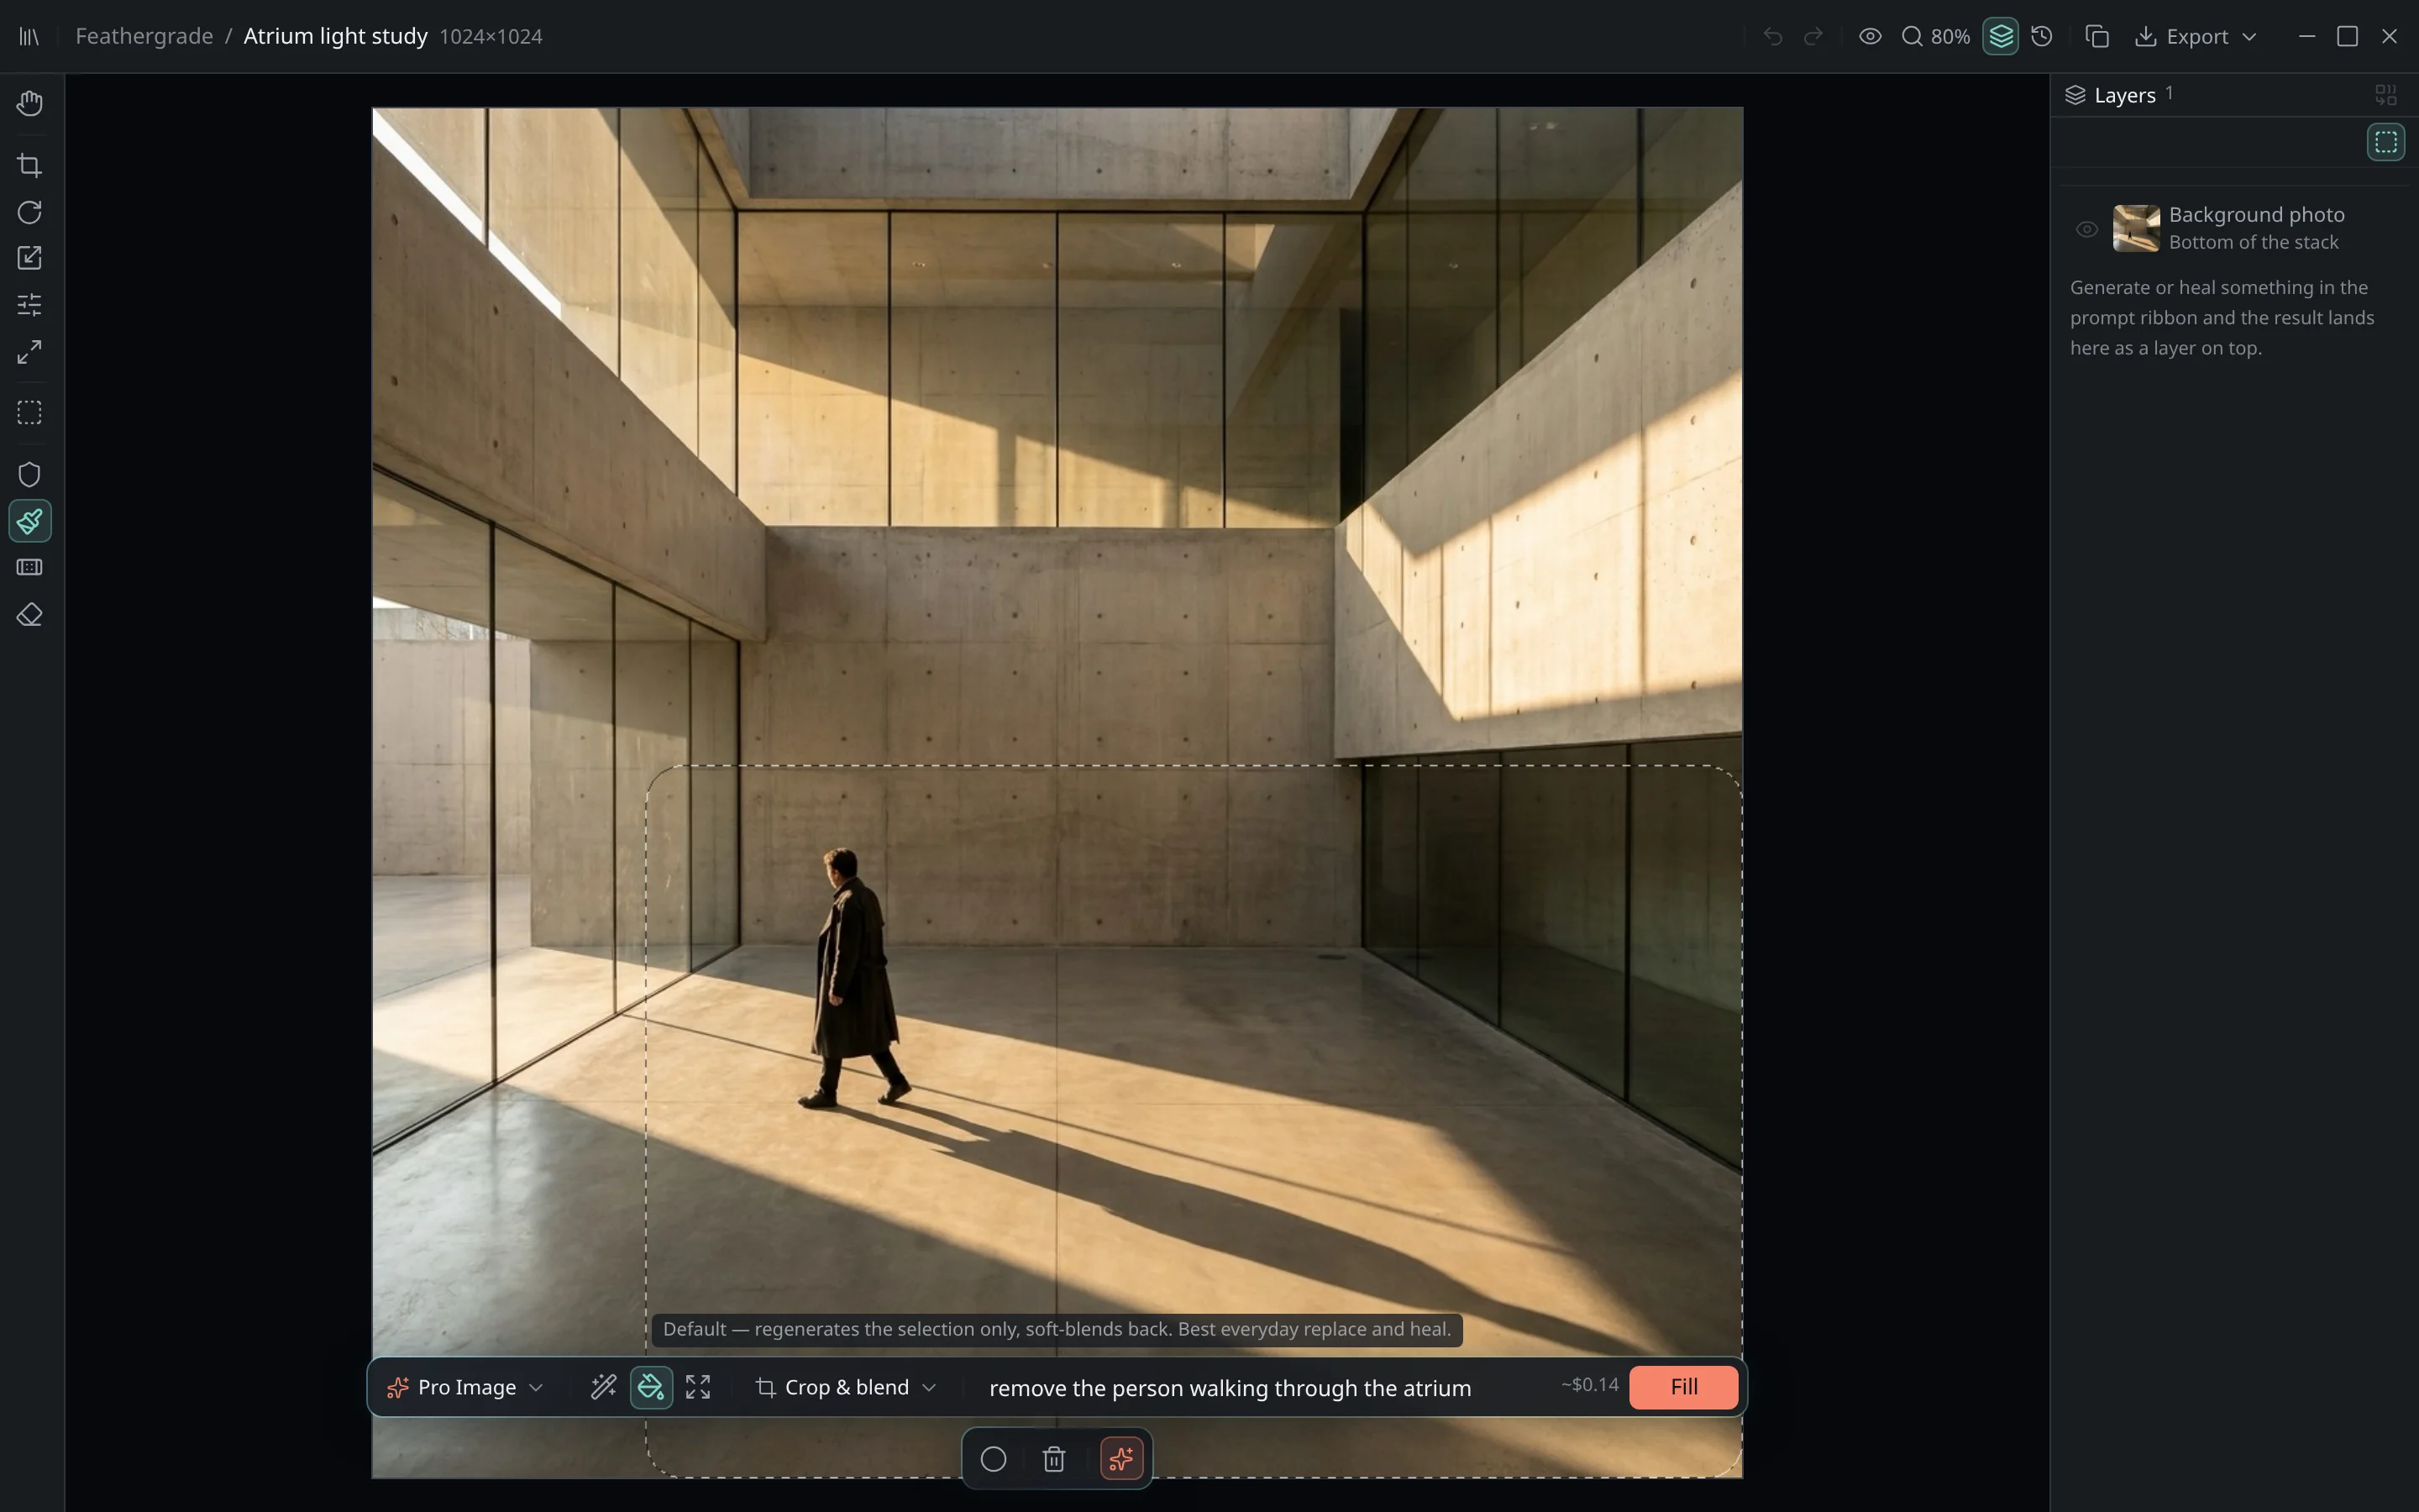Click the Redo arrow
The image size is (2419, 1512).
point(1813,37)
